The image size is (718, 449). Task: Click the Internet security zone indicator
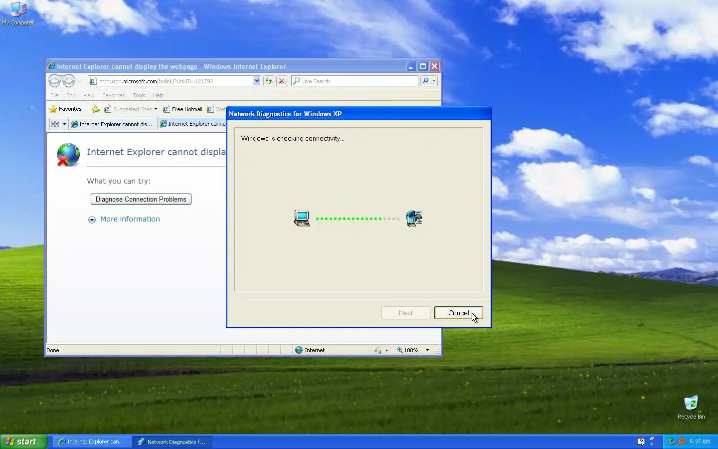pos(310,350)
